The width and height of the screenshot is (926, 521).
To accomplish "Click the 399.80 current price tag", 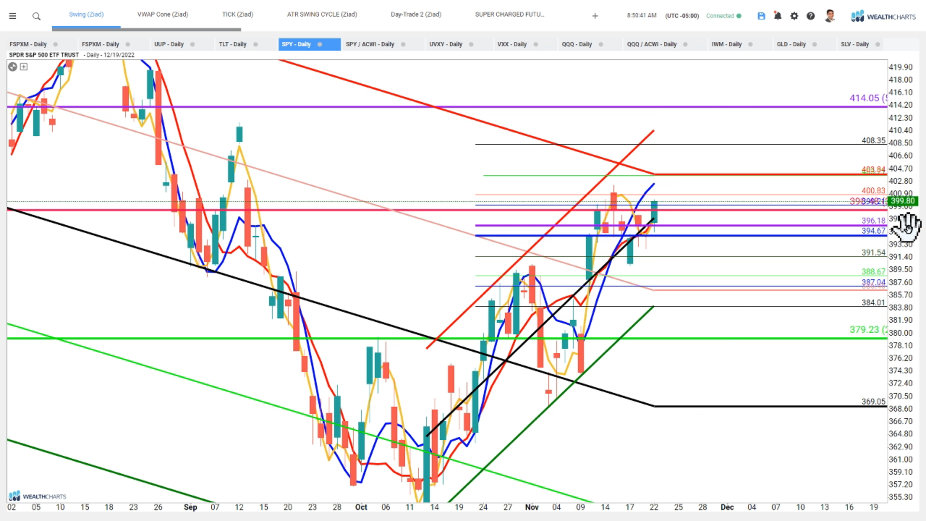I will (902, 201).
